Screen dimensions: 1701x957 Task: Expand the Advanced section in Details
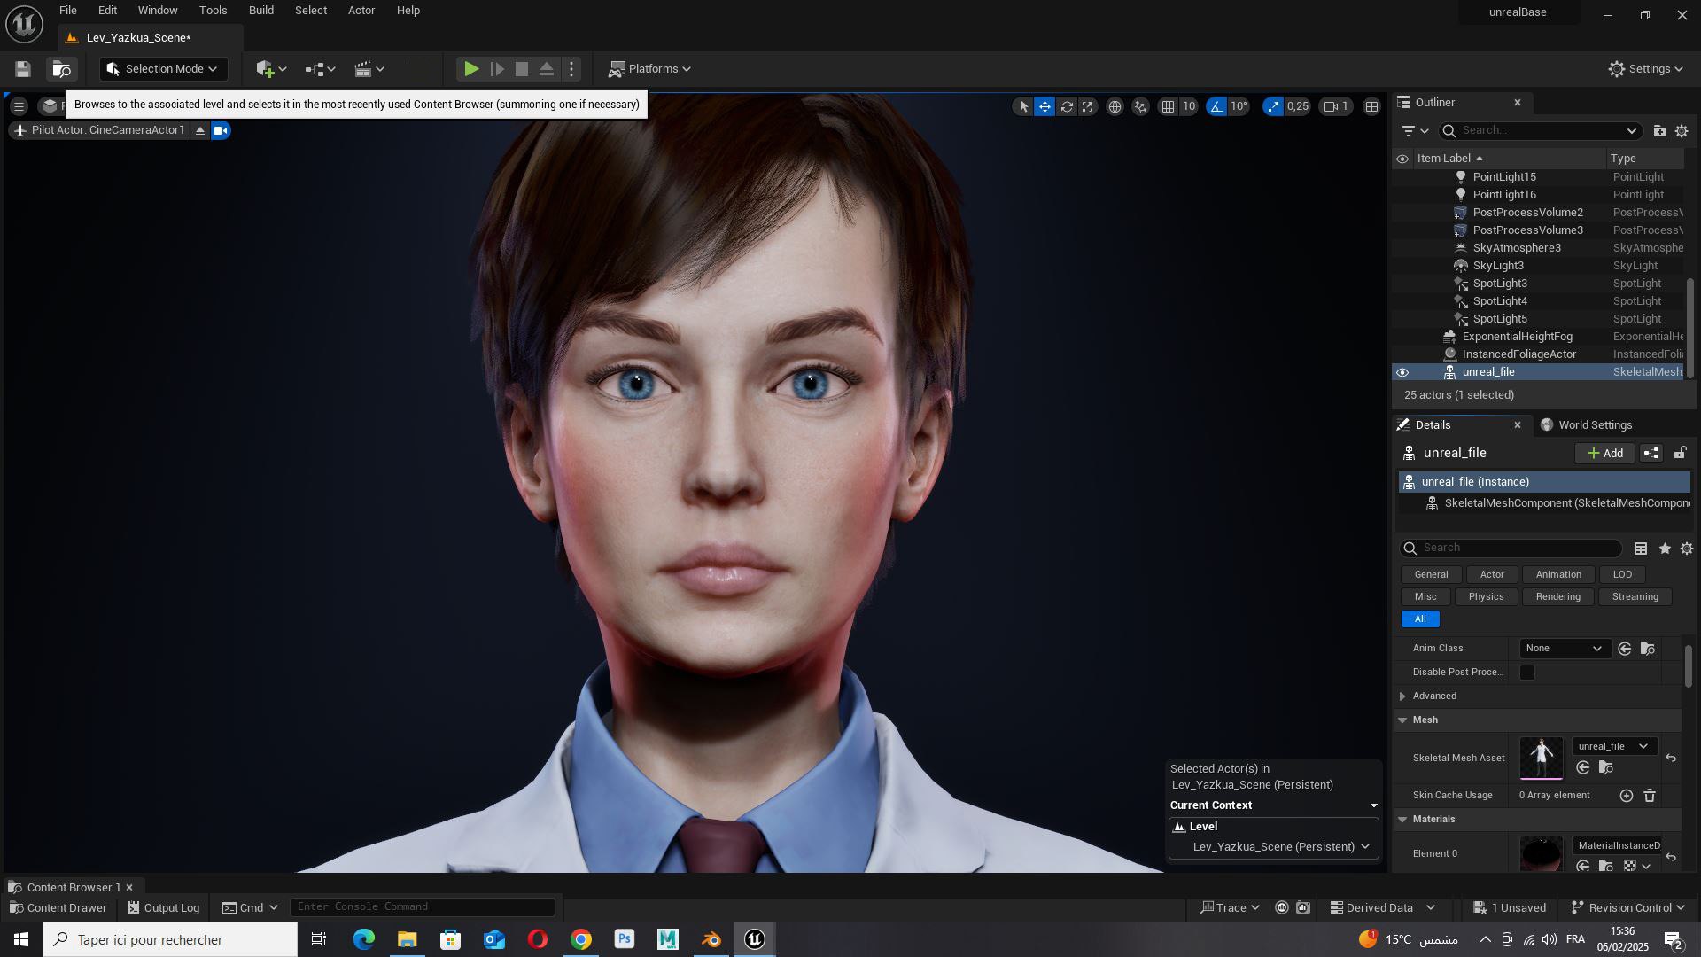(x=1402, y=696)
